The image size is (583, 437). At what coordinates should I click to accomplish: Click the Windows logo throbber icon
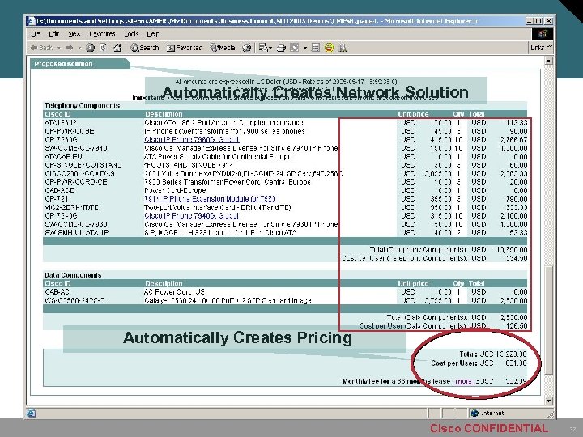[543, 34]
